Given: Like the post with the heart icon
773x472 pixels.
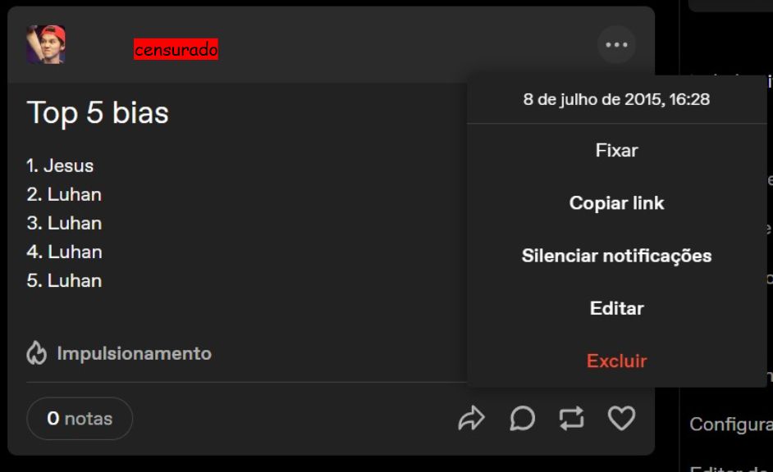Looking at the screenshot, I should pos(621,419).
